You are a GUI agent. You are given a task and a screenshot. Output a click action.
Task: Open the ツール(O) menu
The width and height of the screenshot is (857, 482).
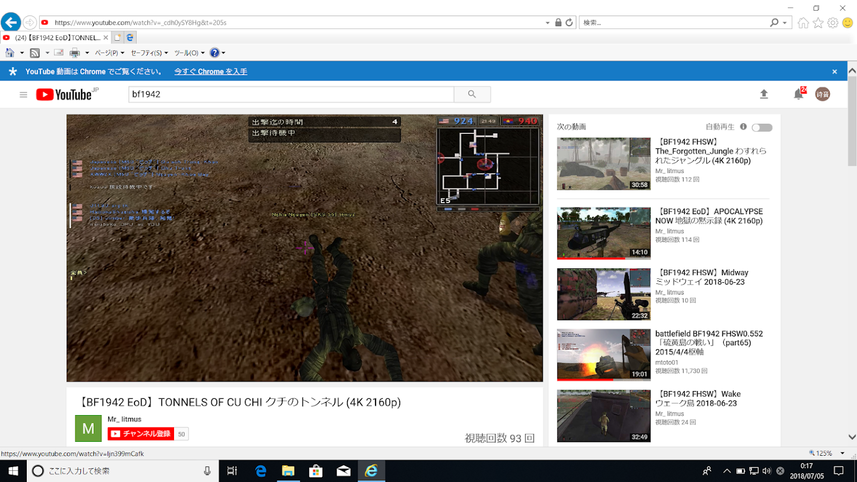(x=189, y=53)
